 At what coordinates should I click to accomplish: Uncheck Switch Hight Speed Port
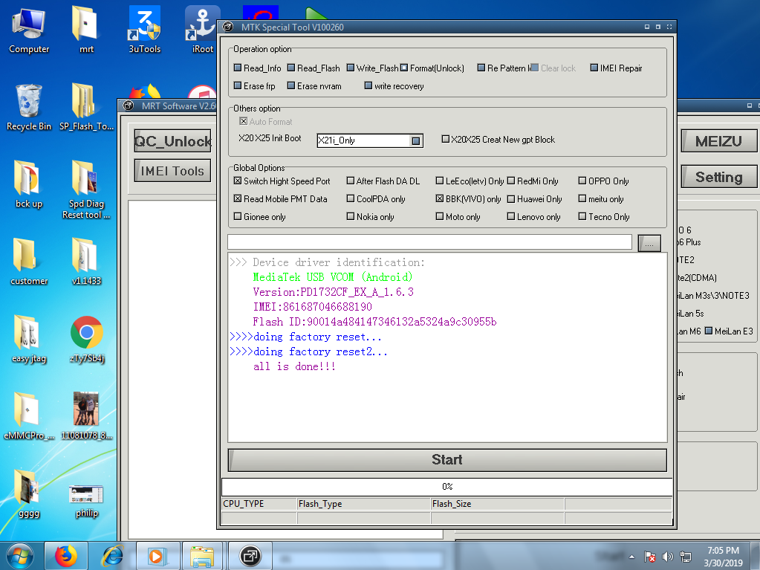[238, 181]
